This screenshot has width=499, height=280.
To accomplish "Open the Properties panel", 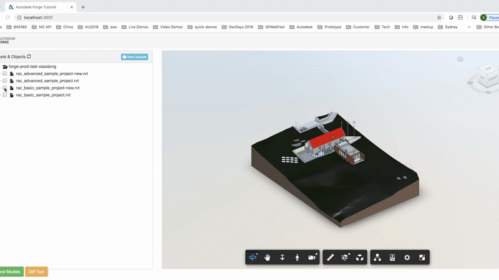I will [x=392, y=258].
